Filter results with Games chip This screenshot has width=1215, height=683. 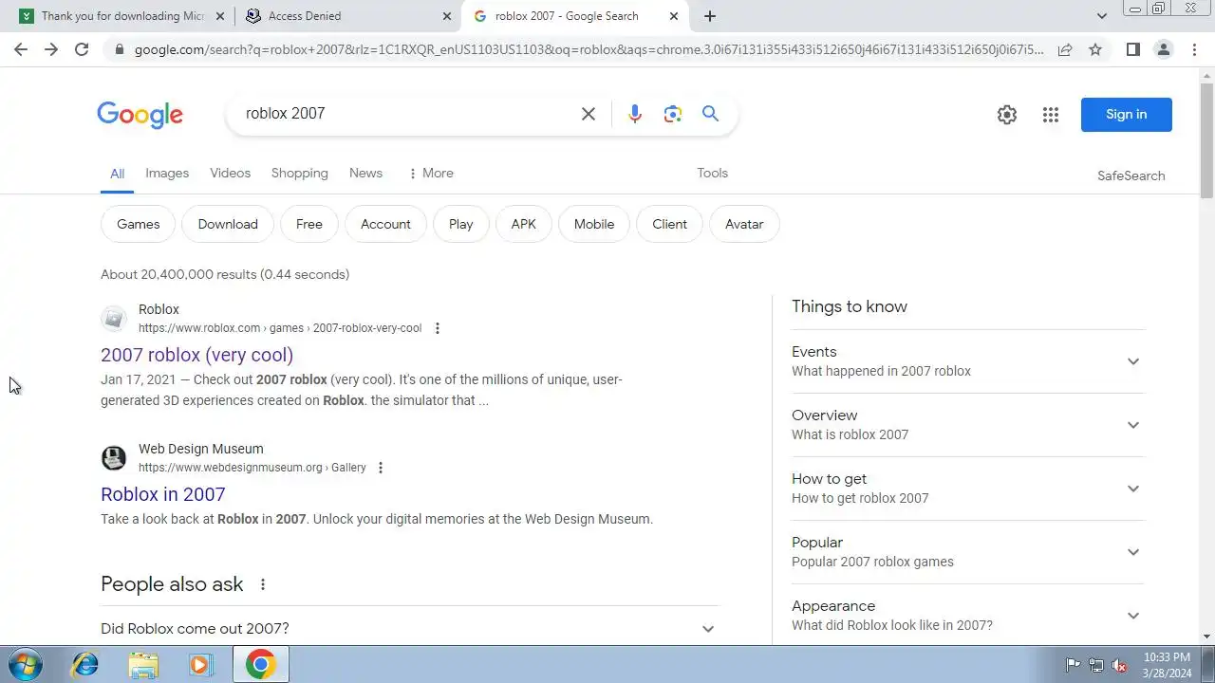pos(138,225)
